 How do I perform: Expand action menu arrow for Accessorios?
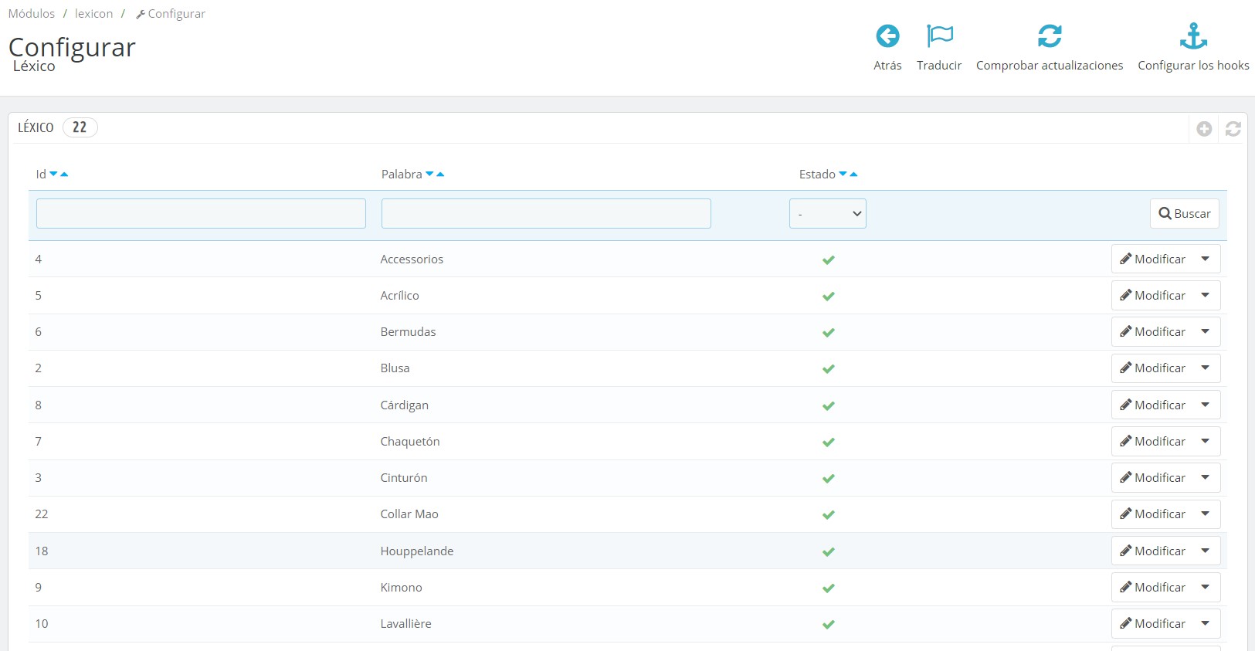1206,259
